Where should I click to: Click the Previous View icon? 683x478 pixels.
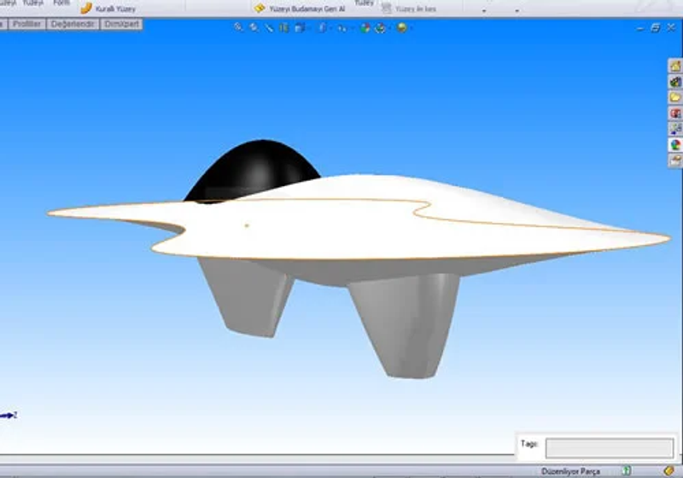269,28
